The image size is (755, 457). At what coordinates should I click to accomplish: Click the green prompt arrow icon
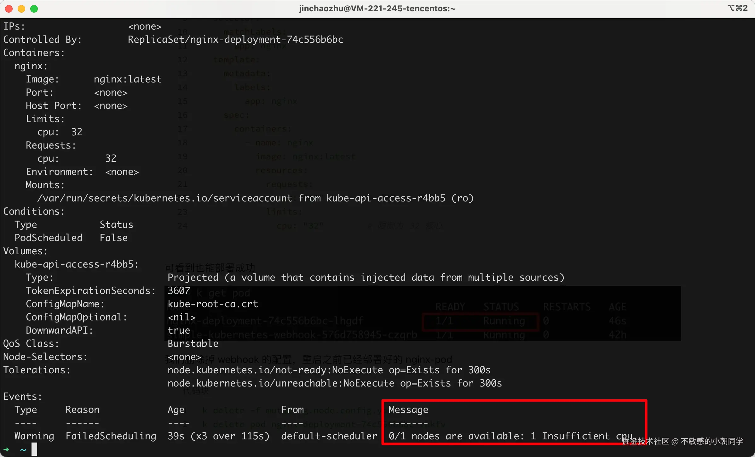tap(6, 449)
